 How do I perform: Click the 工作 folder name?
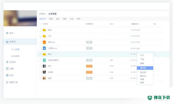[x=50, y=36]
